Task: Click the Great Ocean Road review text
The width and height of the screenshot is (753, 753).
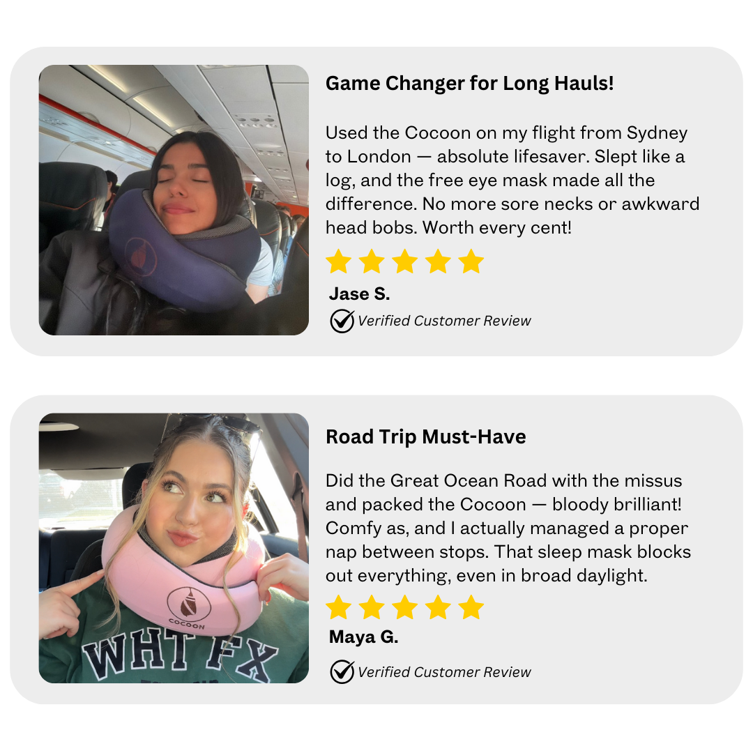Action: point(508,528)
